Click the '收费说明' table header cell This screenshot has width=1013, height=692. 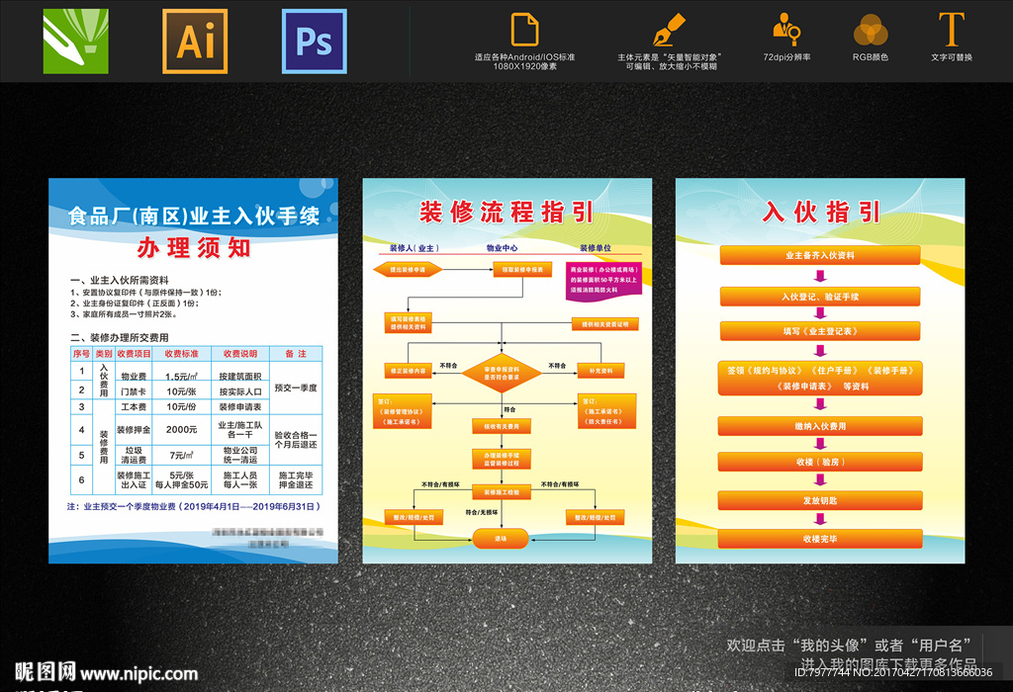(239, 354)
